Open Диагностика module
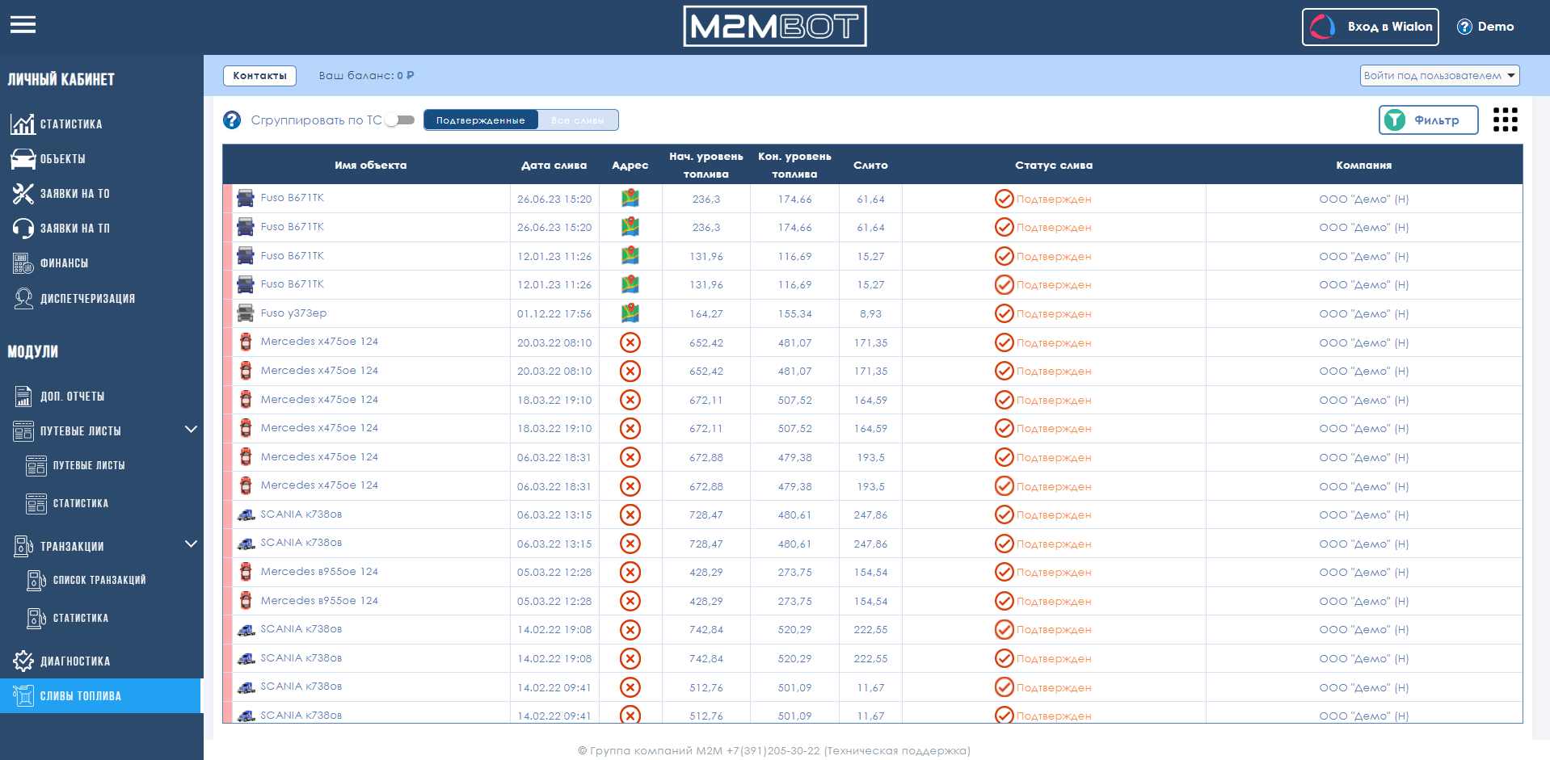This screenshot has height=760, width=1550. click(x=75, y=661)
